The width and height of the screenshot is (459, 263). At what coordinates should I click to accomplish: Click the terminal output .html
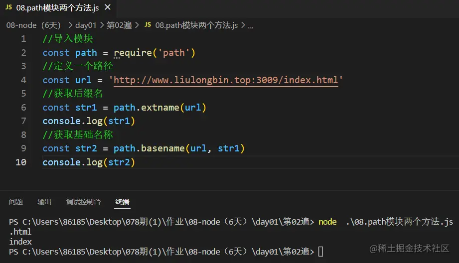coord(20,232)
